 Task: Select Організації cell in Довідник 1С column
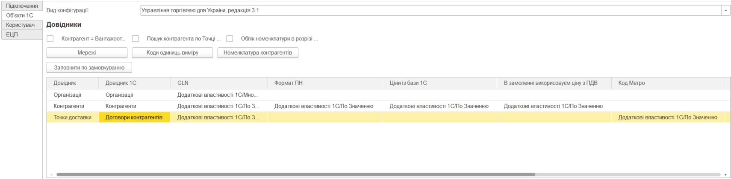coord(135,95)
